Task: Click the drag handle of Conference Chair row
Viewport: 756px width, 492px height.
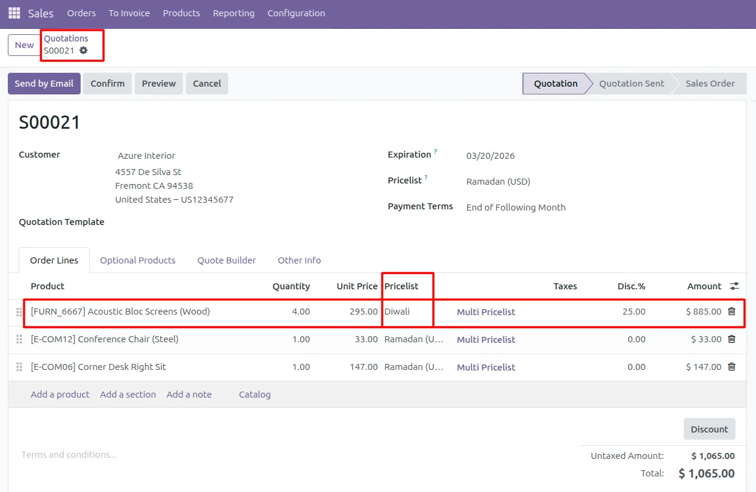Action: 19,339
